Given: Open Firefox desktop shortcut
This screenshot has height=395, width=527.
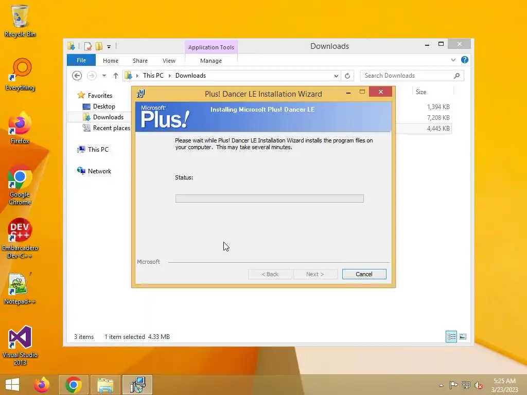Looking at the screenshot, I should pos(20,128).
